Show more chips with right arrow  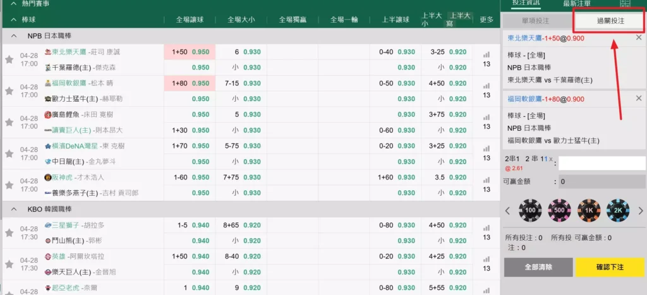pos(641,211)
